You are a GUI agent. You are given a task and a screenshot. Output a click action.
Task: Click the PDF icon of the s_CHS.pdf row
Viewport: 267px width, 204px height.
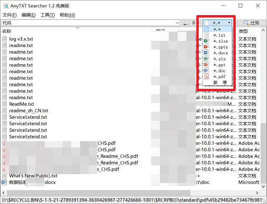(4, 169)
